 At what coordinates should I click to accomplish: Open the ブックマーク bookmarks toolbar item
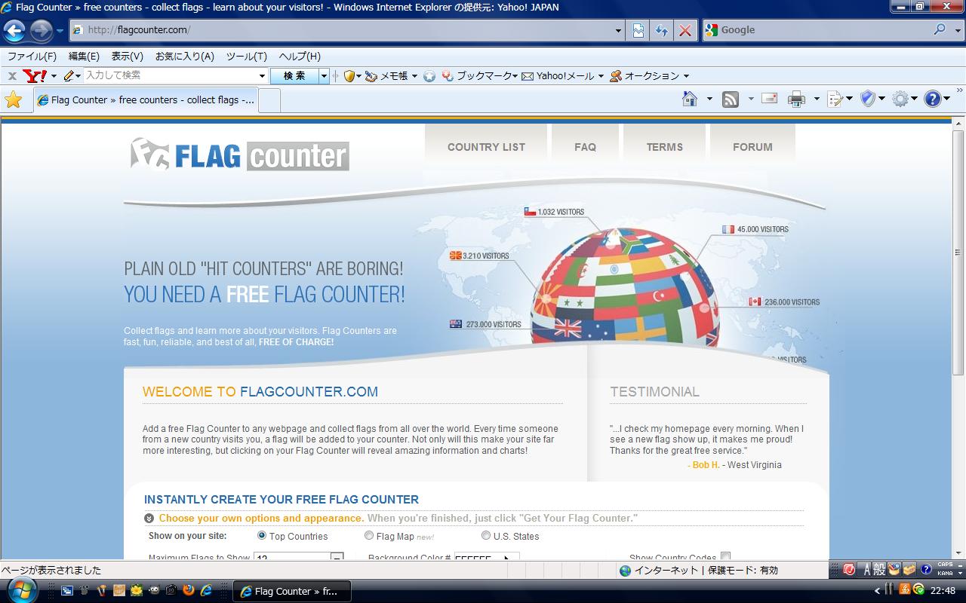click(x=479, y=75)
